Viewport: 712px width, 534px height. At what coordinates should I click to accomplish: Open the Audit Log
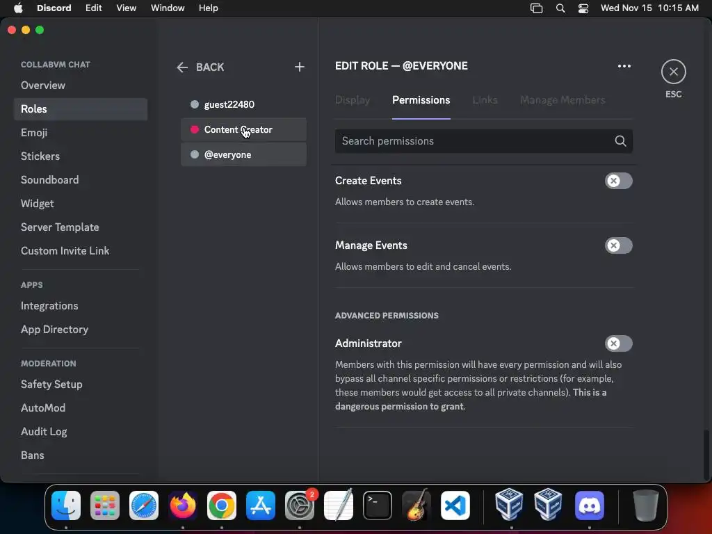81,431
